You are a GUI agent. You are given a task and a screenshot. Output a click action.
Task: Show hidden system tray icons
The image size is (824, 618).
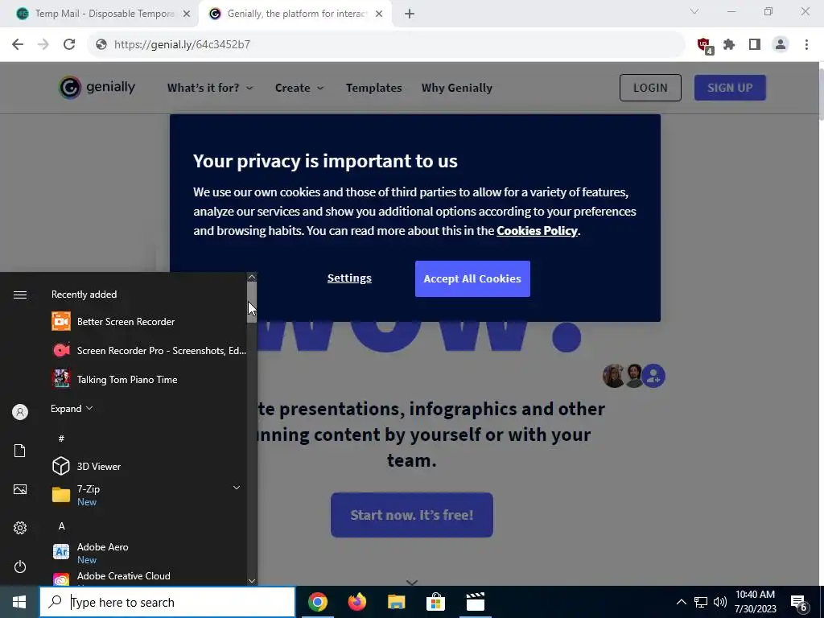point(681,602)
